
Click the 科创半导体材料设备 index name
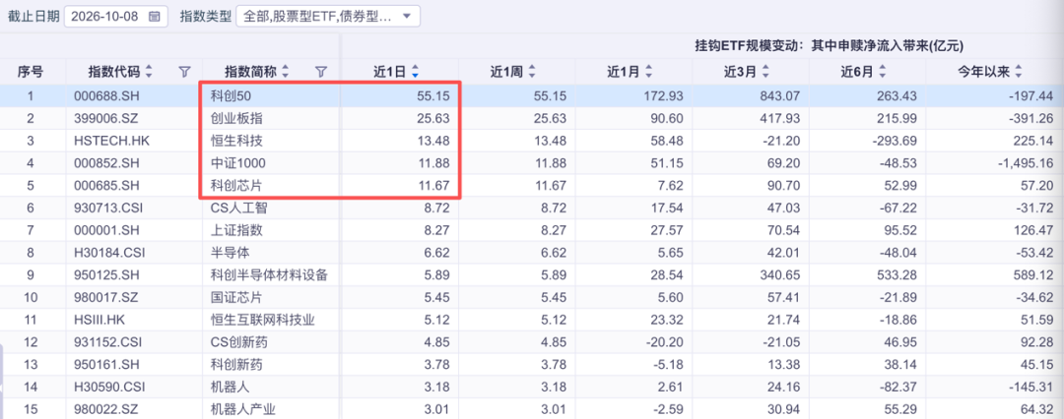(x=269, y=276)
